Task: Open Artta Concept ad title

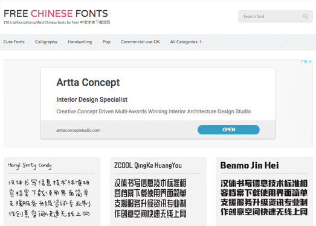Action: pyautogui.click(x=88, y=83)
